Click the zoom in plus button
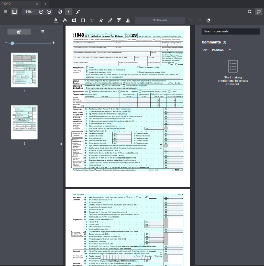Screen dimensions: 264x266 pos(48,12)
